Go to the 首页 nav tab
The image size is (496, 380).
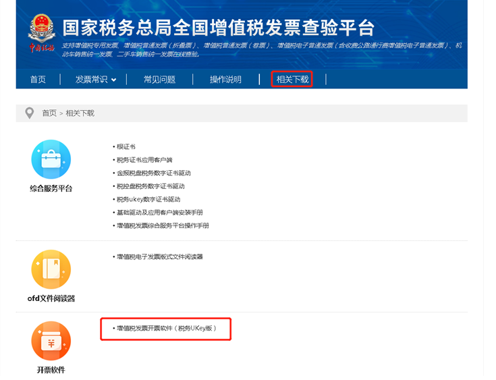pyautogui.click(x=38, y=79)
